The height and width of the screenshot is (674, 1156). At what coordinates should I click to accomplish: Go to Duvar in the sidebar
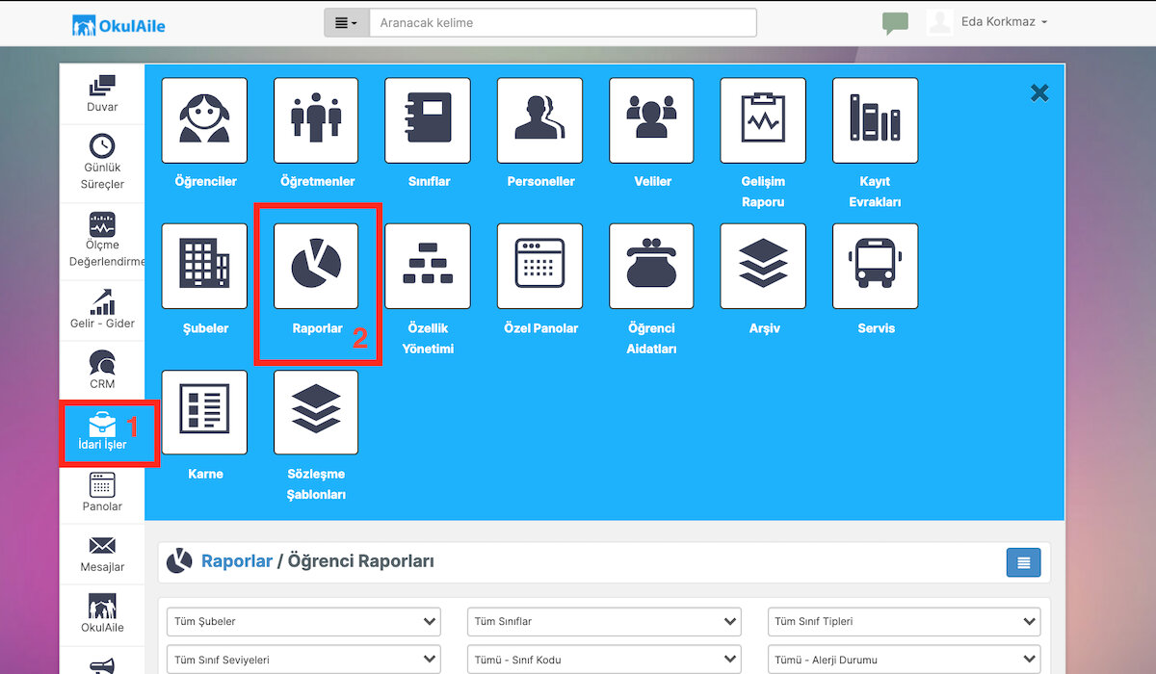click(102, 94)
